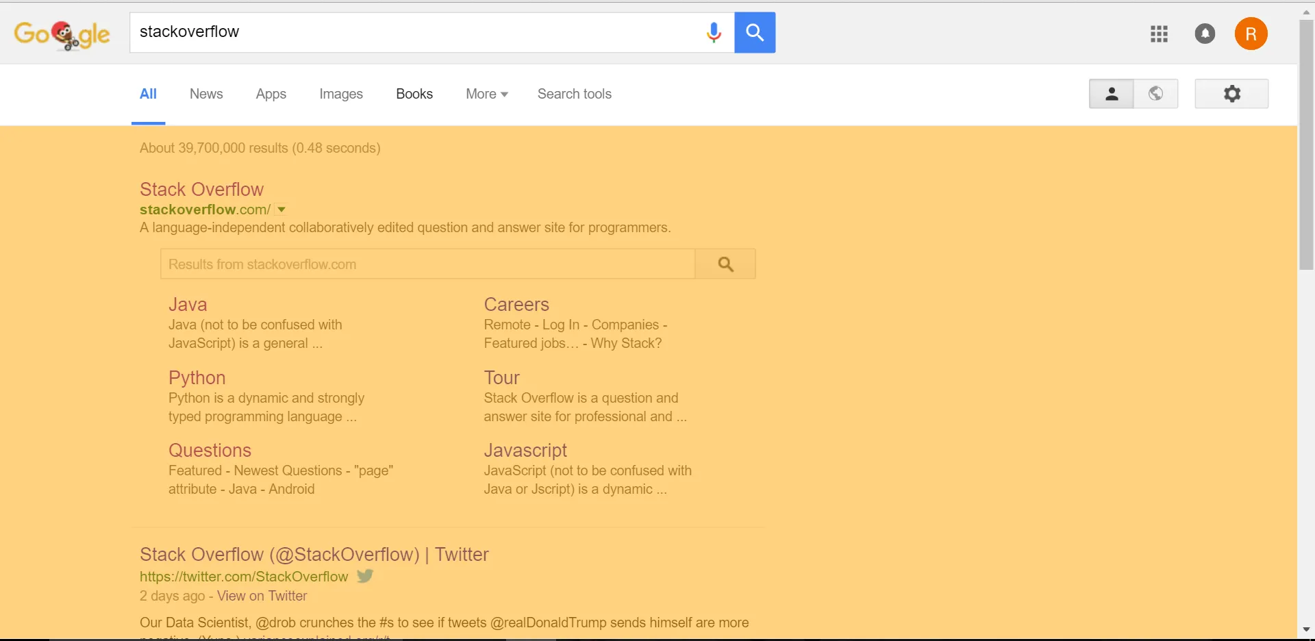Click the blue search magnifier button
This screenshot has width=1315, height=641.
point(755,32)
